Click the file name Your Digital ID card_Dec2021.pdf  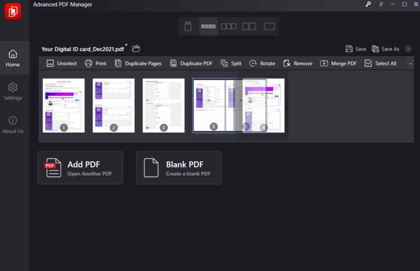click(82, 49)
